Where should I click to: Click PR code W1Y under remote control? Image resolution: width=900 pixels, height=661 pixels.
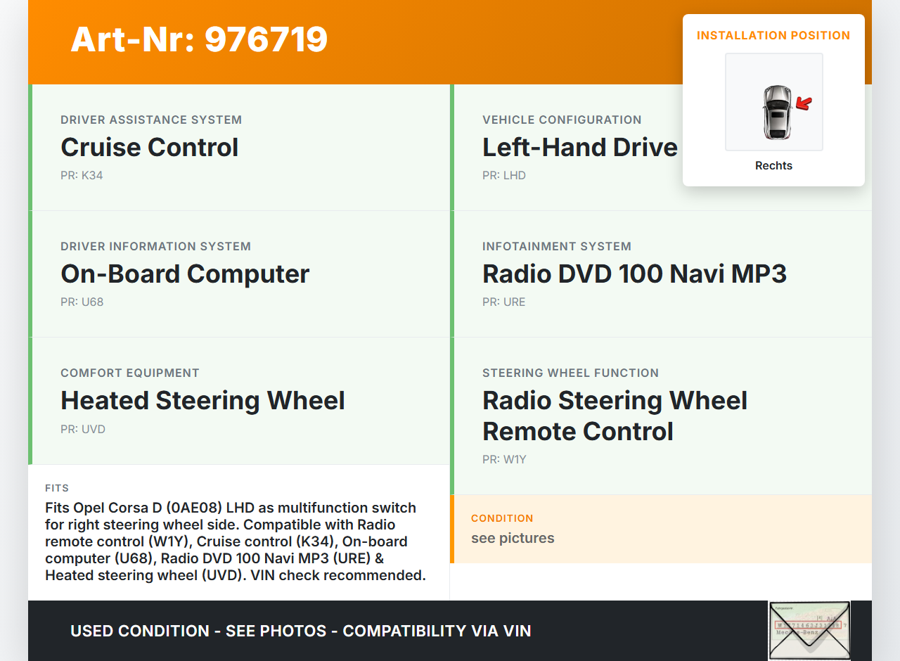[x=504, y=460]
